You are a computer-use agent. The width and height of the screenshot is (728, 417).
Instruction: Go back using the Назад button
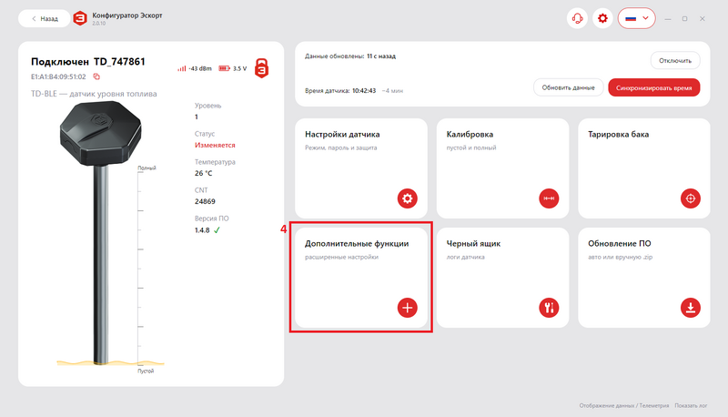click(x=45, y=18)
